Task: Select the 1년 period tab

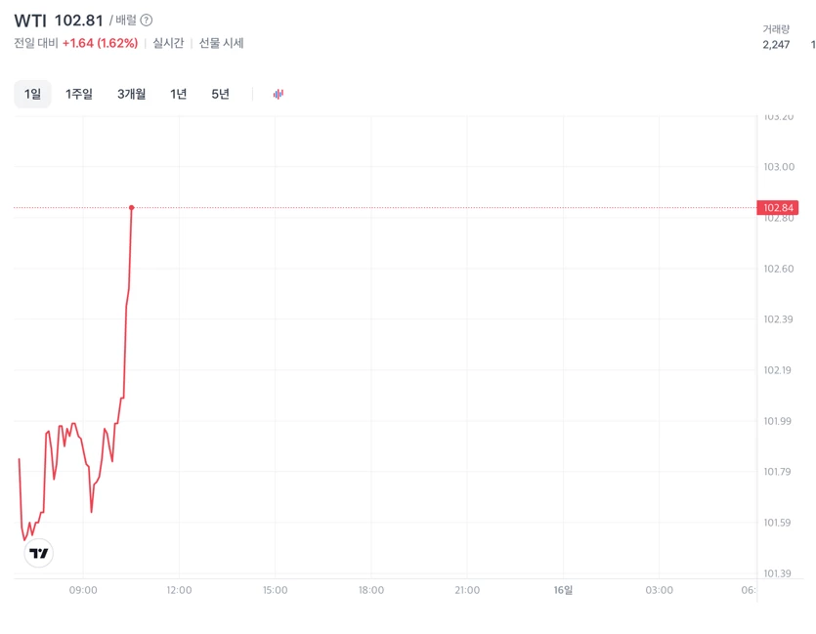Action: coord(179,94)
